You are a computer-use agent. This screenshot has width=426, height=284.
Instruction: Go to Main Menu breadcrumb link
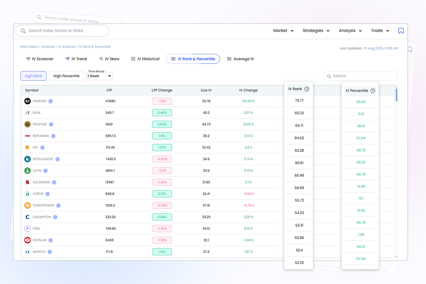point(29,47)
